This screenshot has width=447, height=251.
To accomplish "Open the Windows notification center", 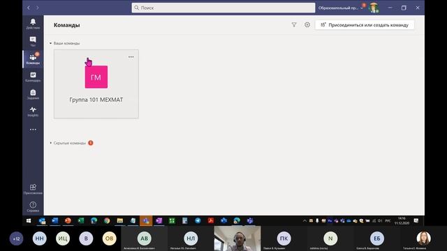I will [416, 221].
